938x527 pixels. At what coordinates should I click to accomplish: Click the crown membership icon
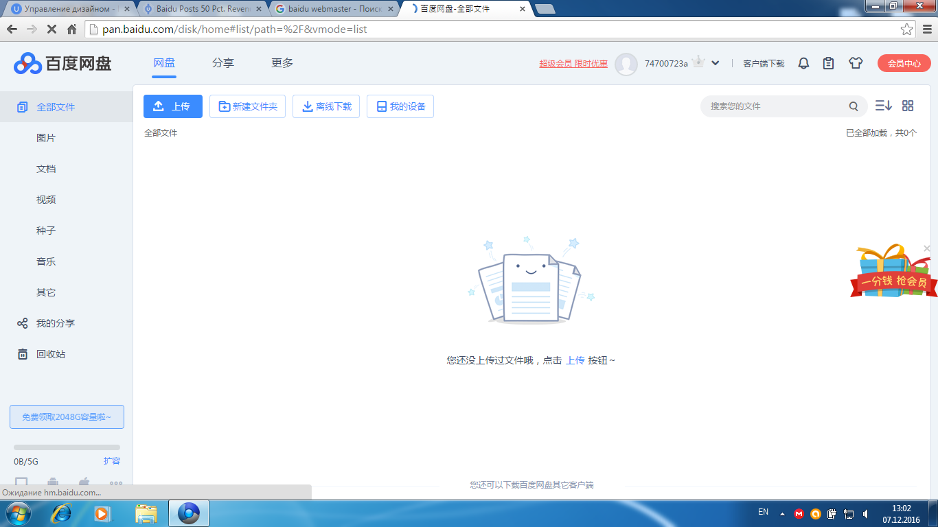click(x=698, y=62)
